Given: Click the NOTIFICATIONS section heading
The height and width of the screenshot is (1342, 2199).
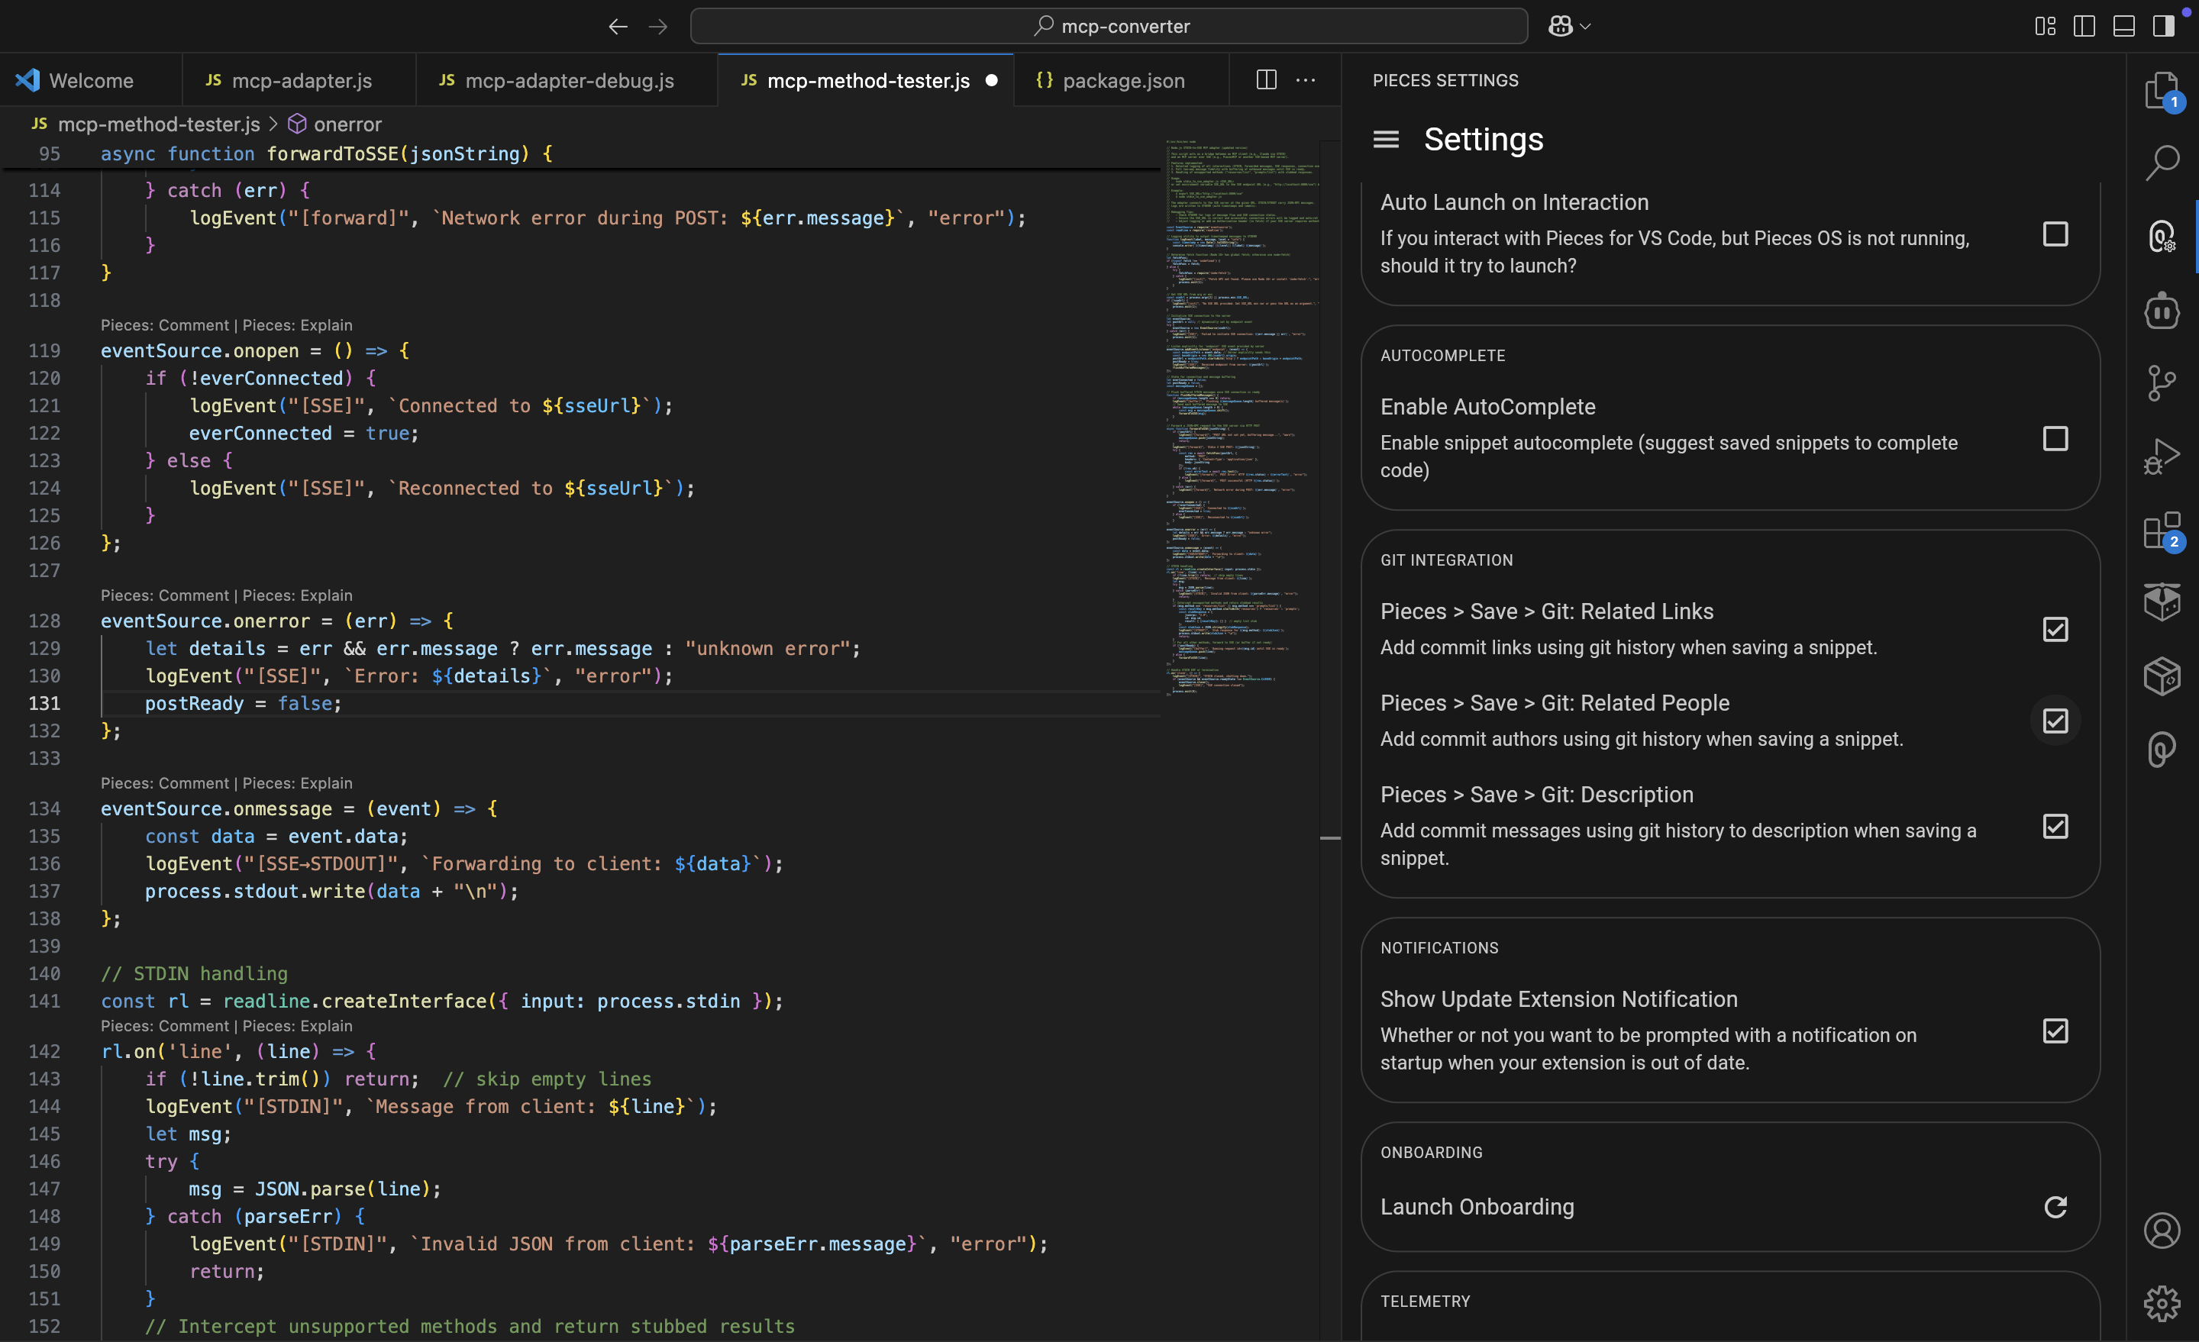Looking at the screenshot, I should (x=1439, y=947).
